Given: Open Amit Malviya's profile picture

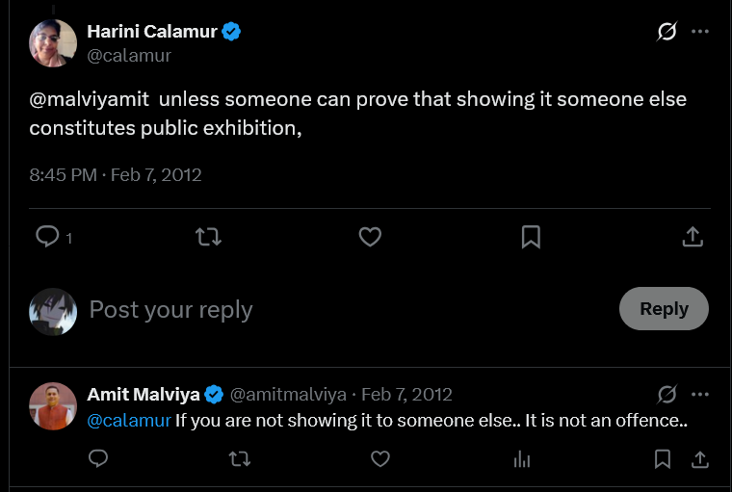Looking at the screenshot, I should point(53,406).
